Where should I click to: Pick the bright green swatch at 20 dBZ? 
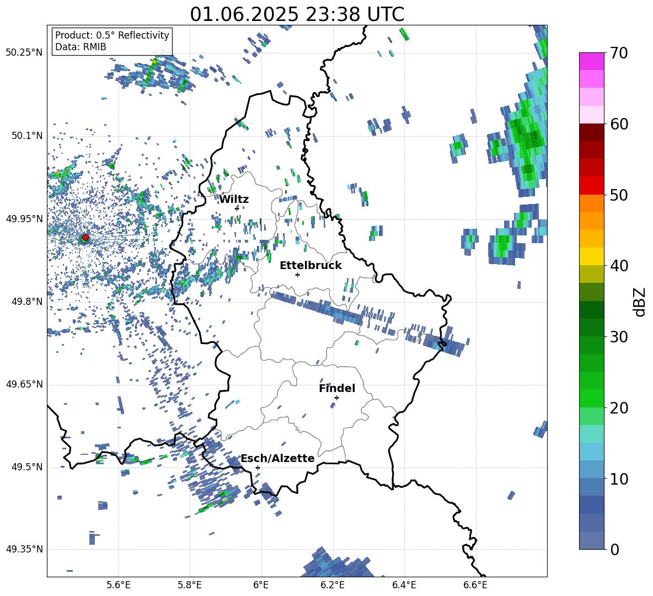pyautogui.click(x=591, y=398)
